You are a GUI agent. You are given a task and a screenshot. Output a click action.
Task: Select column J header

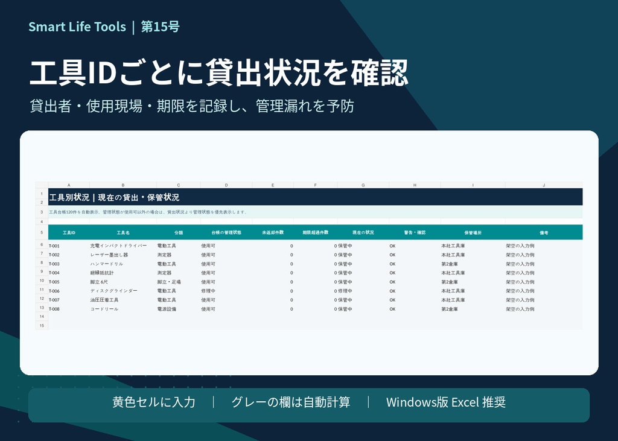tap(544, 185)
